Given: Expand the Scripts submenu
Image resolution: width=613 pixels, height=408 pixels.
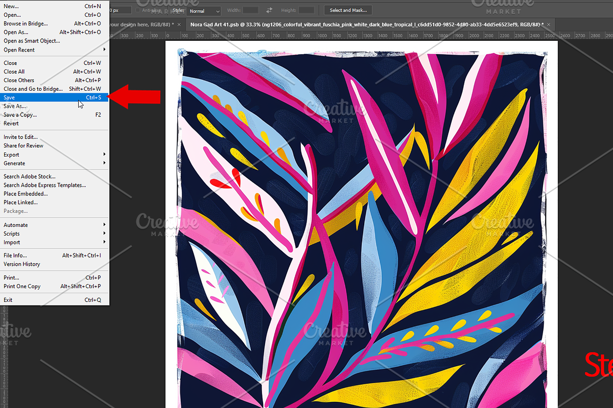Looking at the screenshot, I should click(54, 234).
